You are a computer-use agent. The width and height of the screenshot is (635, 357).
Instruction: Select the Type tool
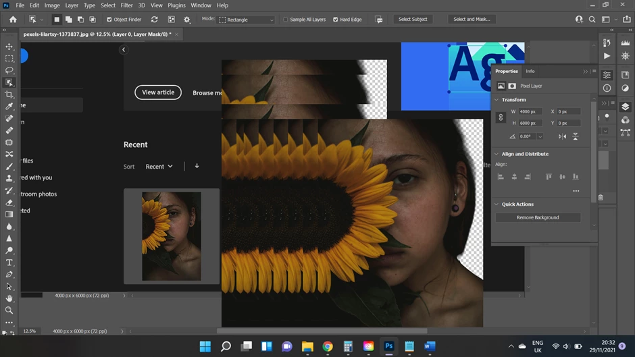click(9, 263)
